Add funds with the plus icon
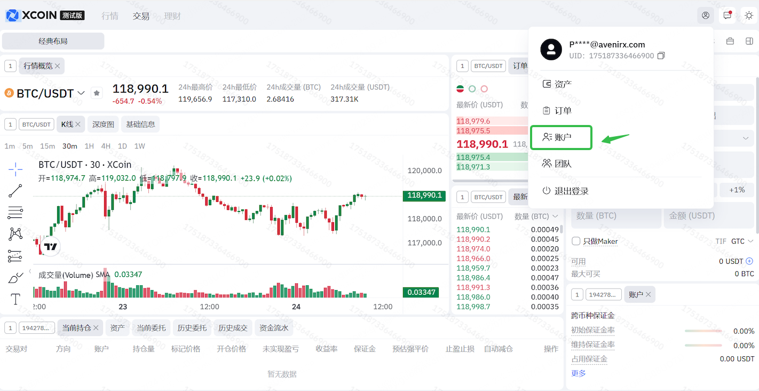Image resolution: width=759 pixels, height=391 pixels. (749, 261)
